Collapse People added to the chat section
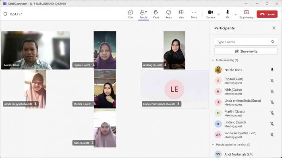 click(213, 145)
